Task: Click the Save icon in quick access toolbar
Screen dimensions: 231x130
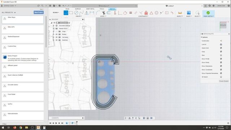Action: [x=60, y=6]
